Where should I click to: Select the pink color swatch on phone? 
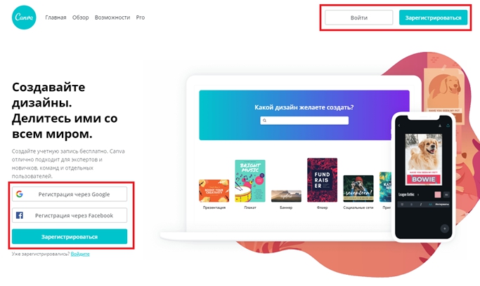438,194
